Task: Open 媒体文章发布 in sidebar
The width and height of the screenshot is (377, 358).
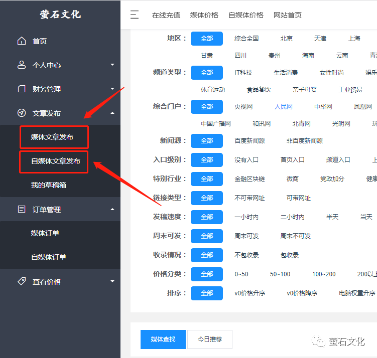Action: pyautogui.click(x=52, y=137)
